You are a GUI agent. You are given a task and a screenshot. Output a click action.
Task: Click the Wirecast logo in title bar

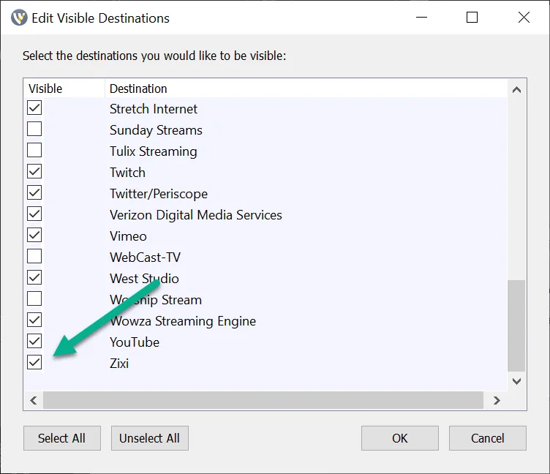[x=19, y=18]
